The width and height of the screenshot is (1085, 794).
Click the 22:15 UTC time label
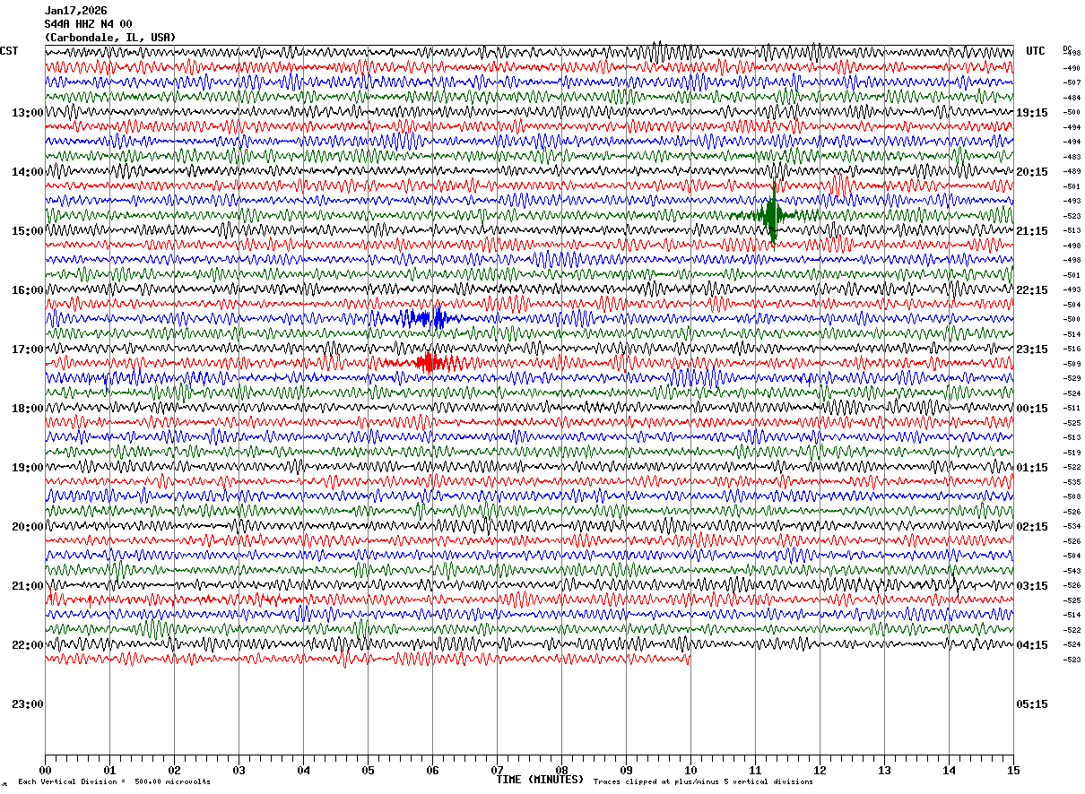(1032, 290)
